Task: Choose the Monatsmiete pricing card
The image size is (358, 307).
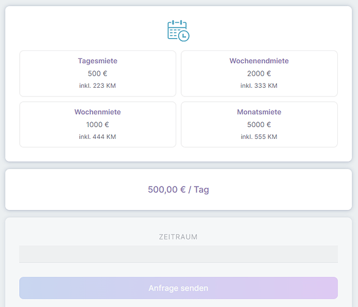Action: 259,125
